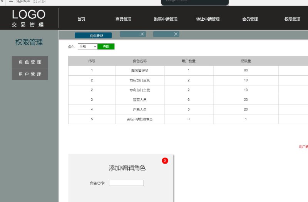Open the hamburger menu at top left
The width and height of the screenshot is (308, 202).
tap(11, 2)
